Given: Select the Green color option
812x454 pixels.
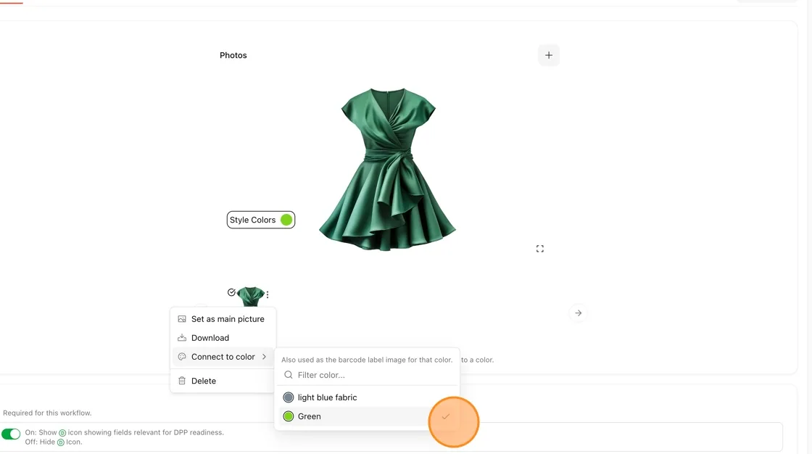Looking at the screenshot, I should tap(367, 416).
